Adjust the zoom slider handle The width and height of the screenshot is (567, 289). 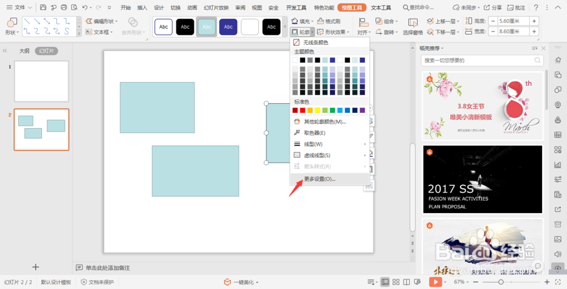[x=501, y=282]
